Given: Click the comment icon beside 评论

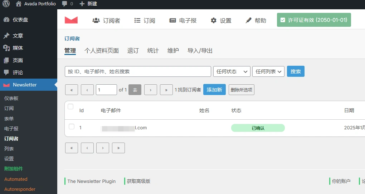Looking at the screenshot, I should coord(6,73).
